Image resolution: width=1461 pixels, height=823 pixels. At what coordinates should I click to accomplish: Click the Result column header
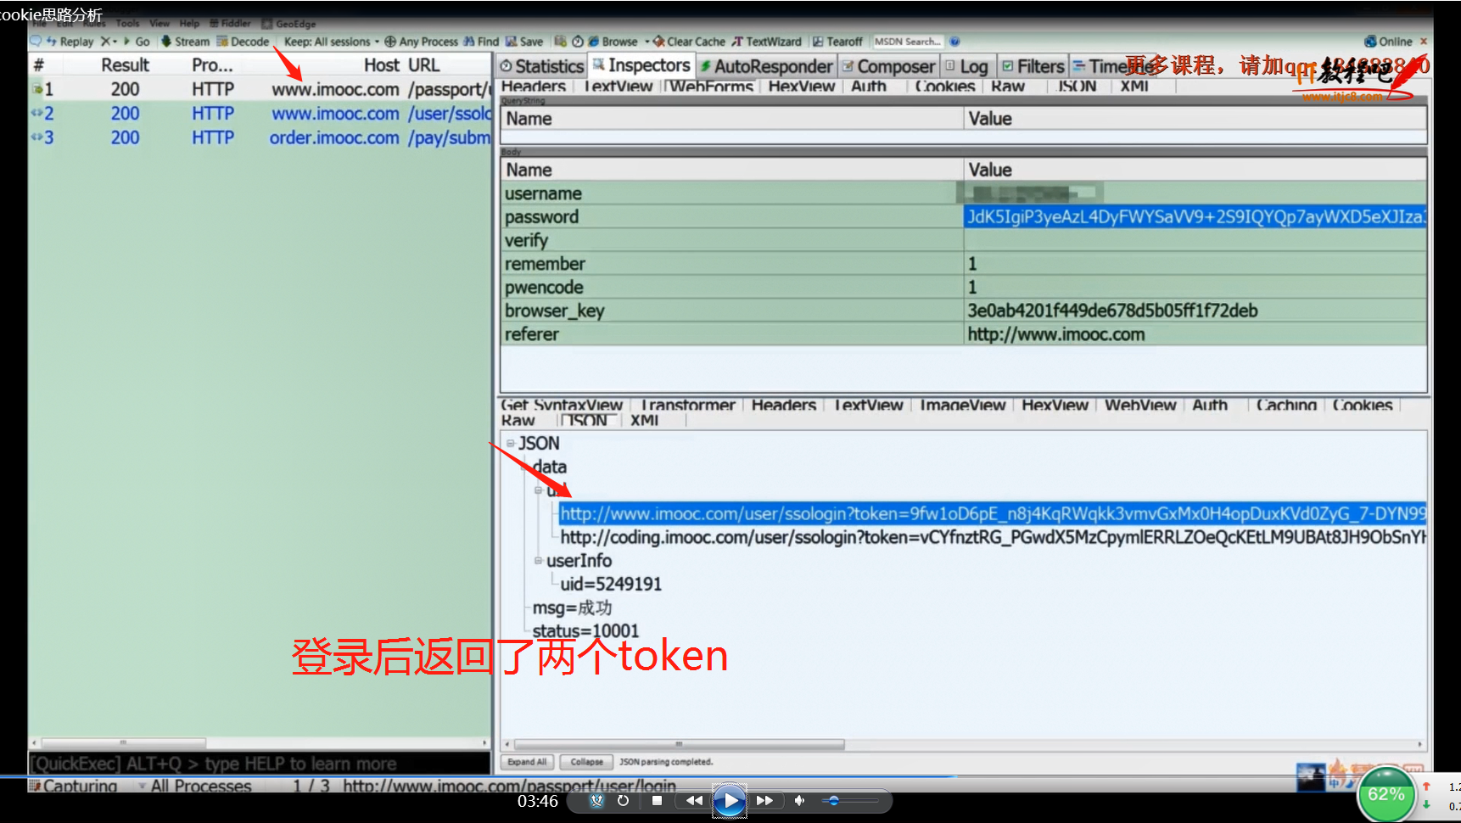125,65
